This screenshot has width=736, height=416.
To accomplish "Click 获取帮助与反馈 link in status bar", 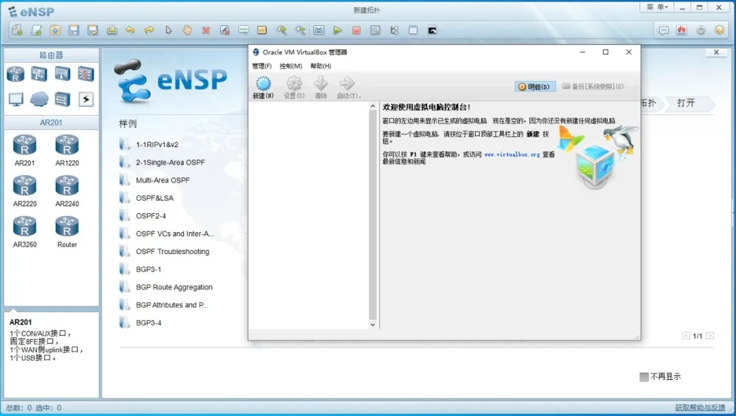I will pyautogui.click(x=700, y=407).
